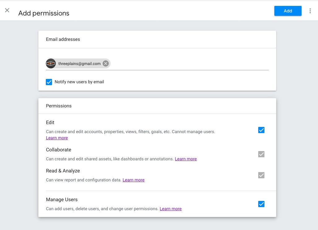Screen dimensions: 318x230
Task: Click the Manage Users label
Action: click(62, 200)
